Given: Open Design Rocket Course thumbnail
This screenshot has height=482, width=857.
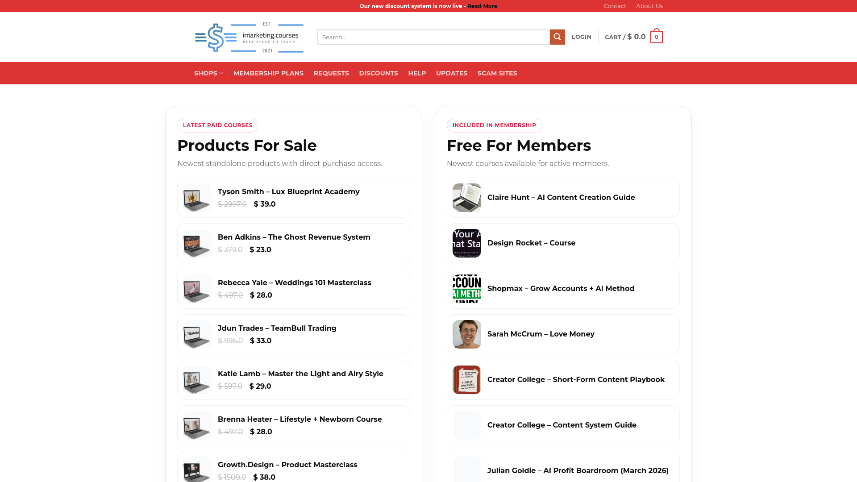Looking at the screenshot, I should pos(467,243).
